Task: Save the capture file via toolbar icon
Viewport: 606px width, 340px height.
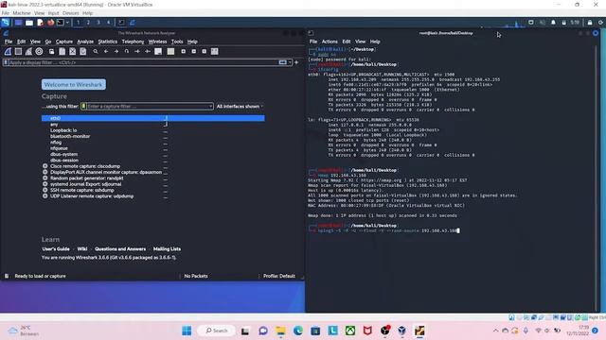Action: [62, 51]
